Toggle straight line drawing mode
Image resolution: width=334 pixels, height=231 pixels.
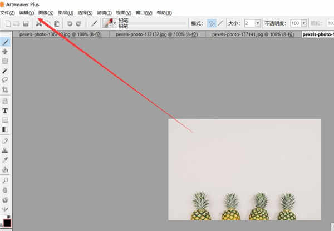click(x=220, y=23)
